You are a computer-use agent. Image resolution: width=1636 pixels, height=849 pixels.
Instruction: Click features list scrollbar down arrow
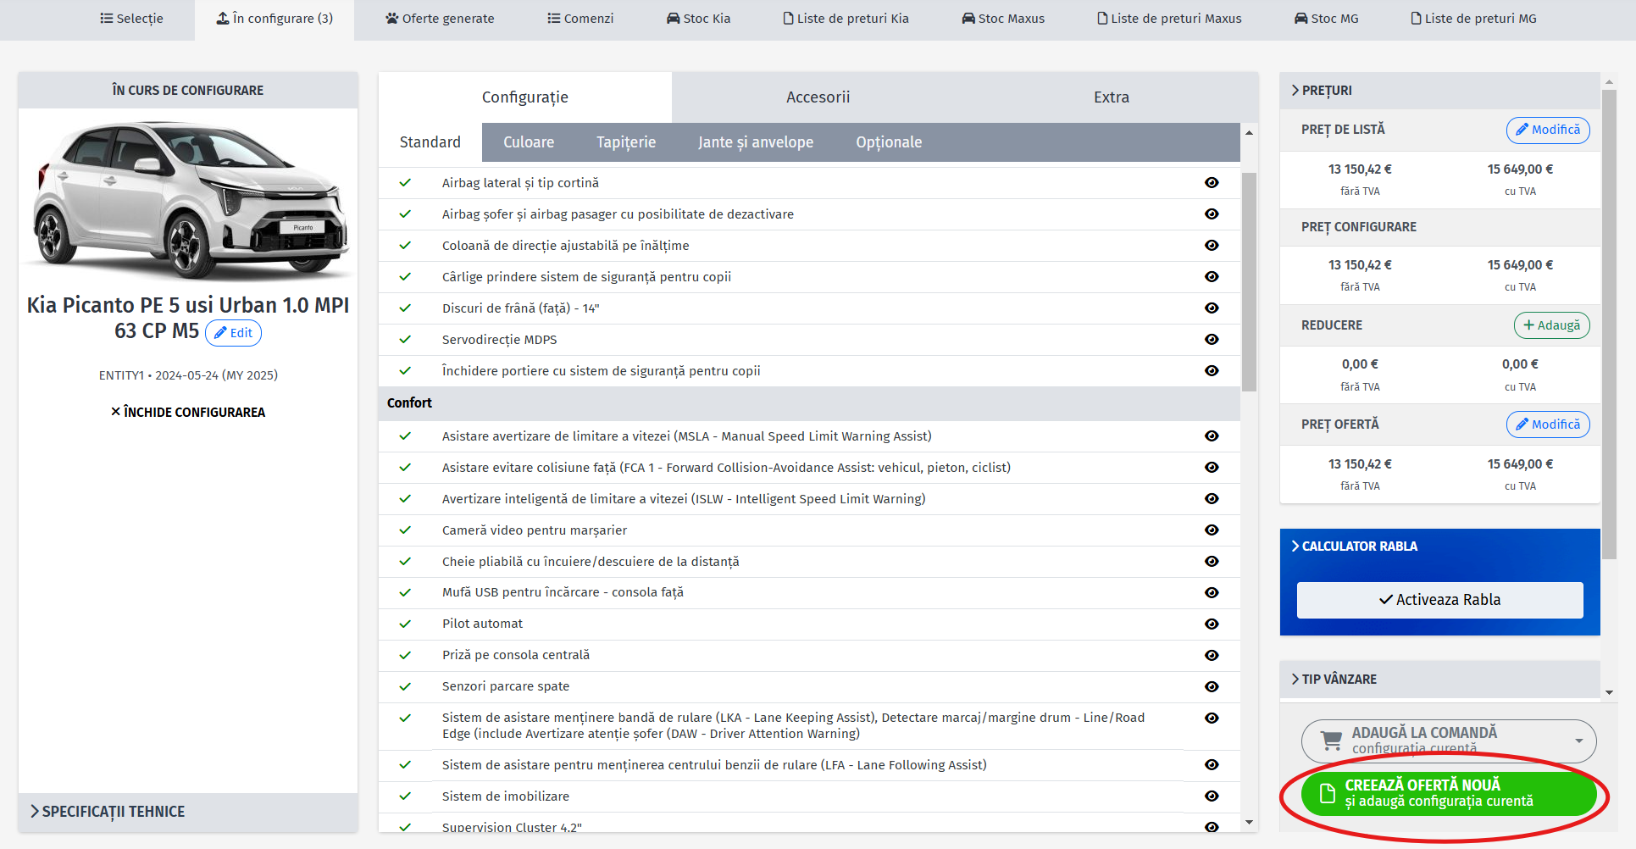click(x=1249, y=823)
